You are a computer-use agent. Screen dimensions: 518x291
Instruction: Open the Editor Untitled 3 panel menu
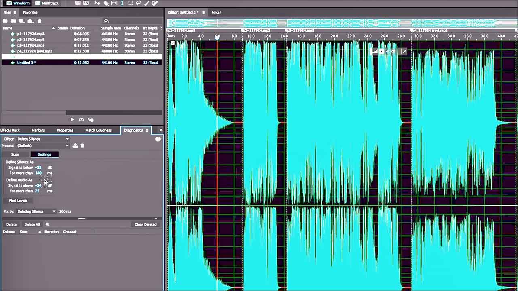coord(204,13)
